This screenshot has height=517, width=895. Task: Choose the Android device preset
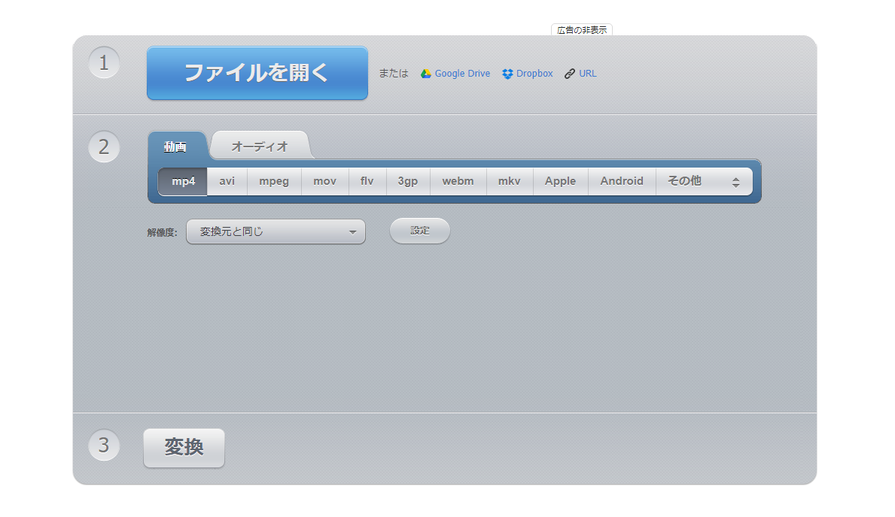(x=622, y=181)
